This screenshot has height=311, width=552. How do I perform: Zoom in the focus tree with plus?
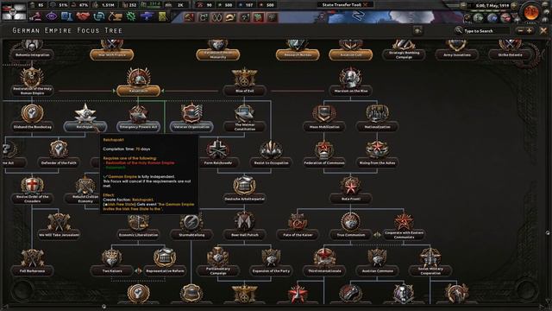tap(529, 31)
